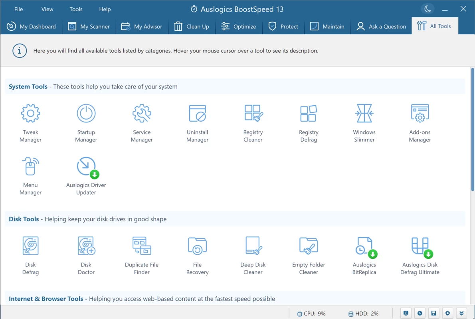
Task: Select the Maintain tab
Action: point(327,26)
